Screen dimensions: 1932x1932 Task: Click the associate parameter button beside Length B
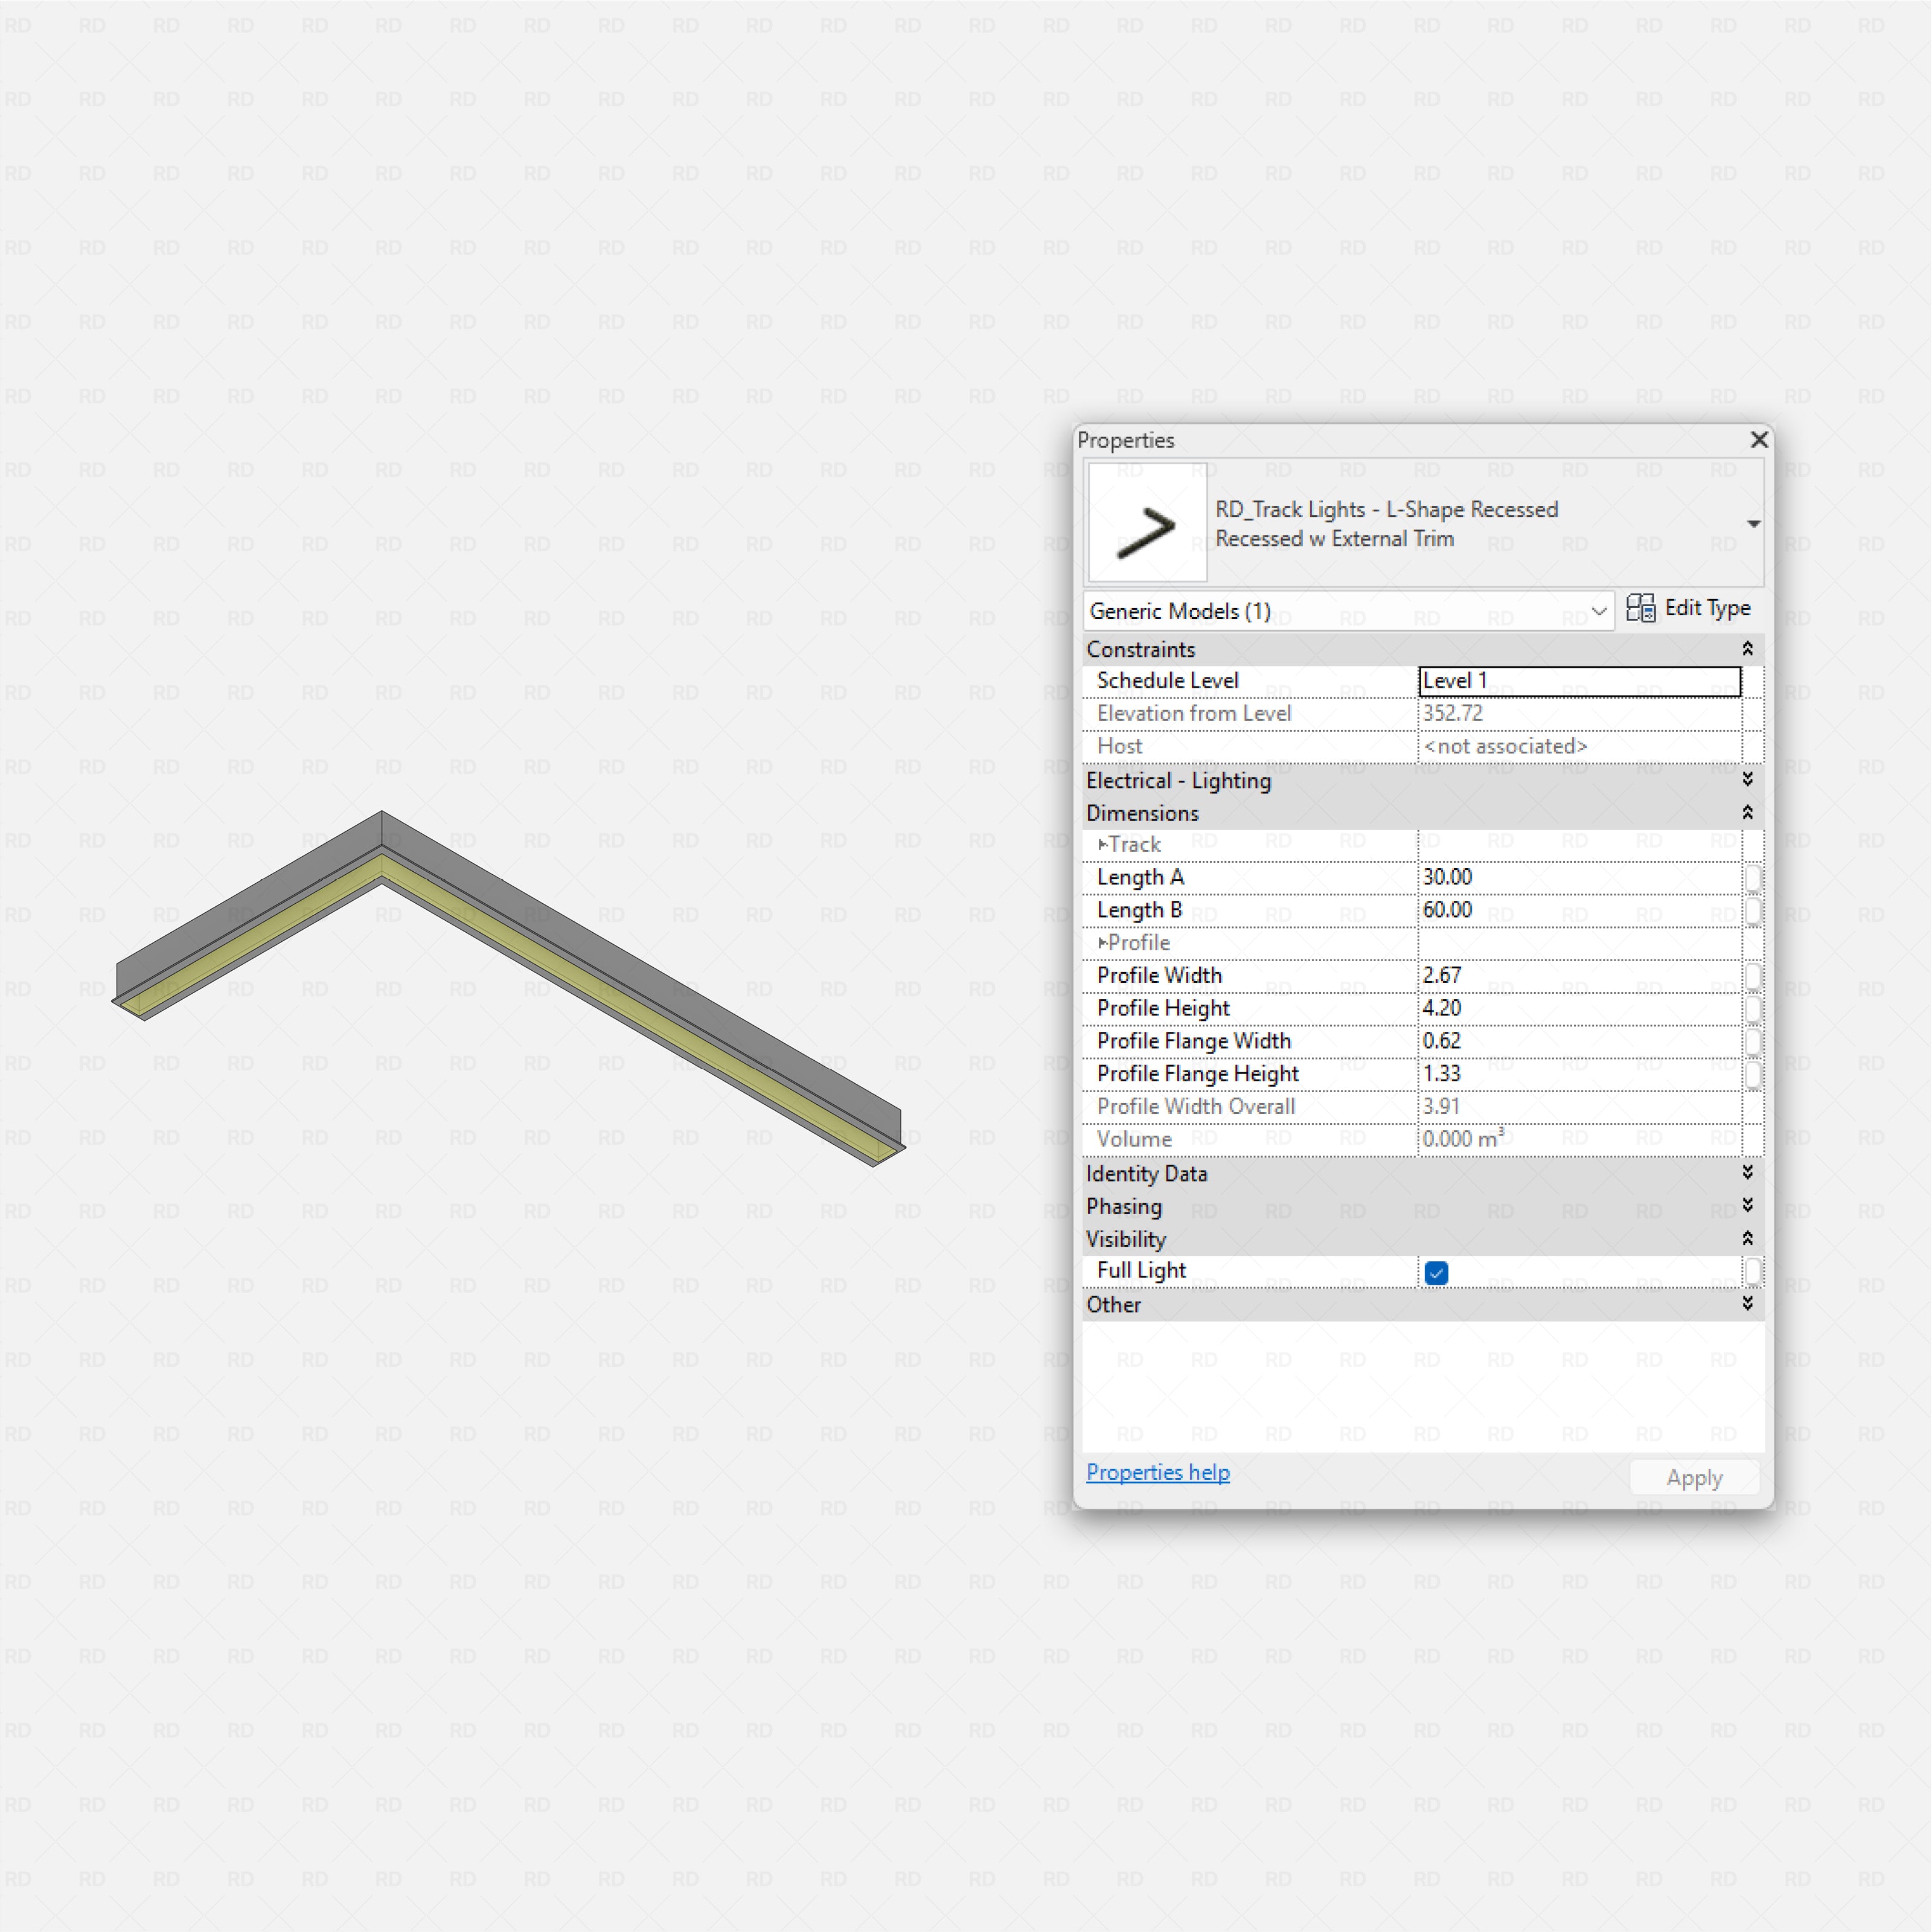point(1755,910)
